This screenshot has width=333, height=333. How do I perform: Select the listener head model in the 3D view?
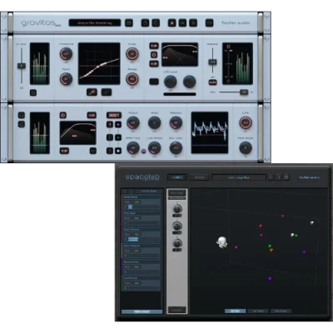point(222,242)
